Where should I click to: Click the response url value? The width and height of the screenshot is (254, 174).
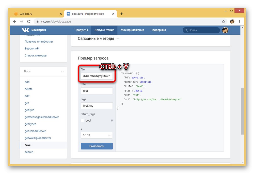[x=157, y=100]
